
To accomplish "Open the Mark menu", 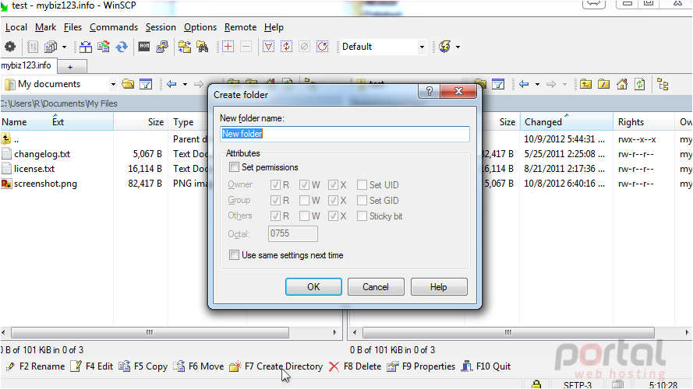I will (45, 27).
